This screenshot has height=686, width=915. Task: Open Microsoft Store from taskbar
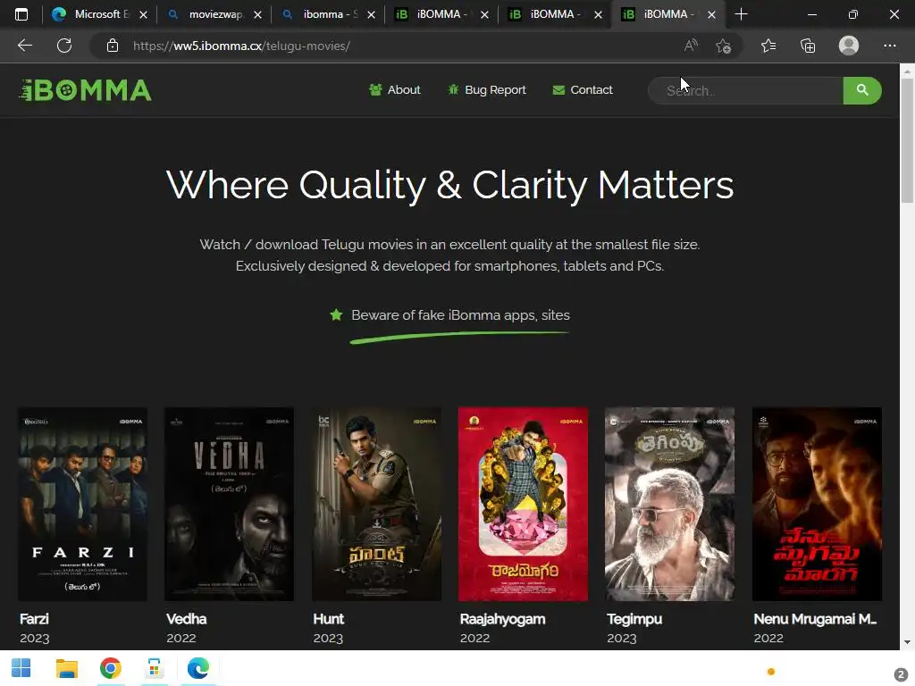pyautogui.click(x=154, y=668)
